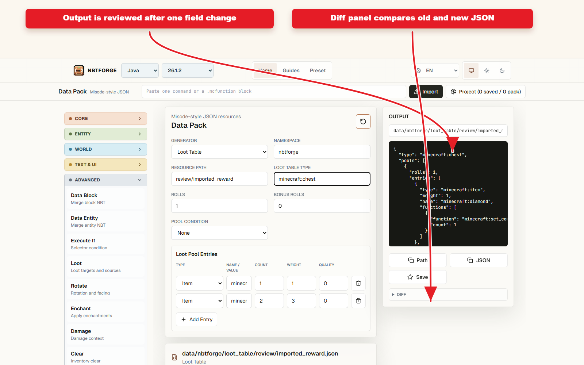This screenshot has height=365, width=584.
Task: Click the file icon beside imported_reward.json
Action: [x=174, y=357]
